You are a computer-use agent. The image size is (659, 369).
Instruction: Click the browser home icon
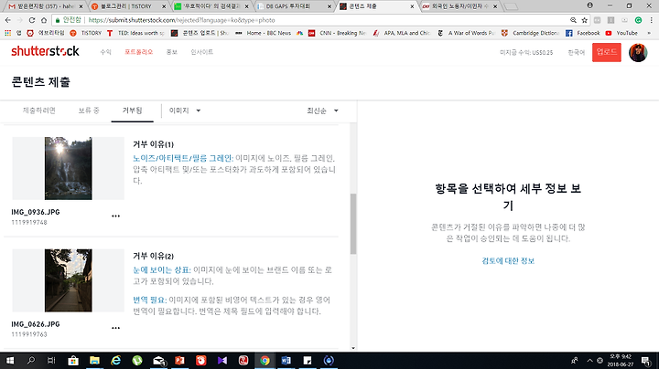pyautogui.click(x=44, y=20)
